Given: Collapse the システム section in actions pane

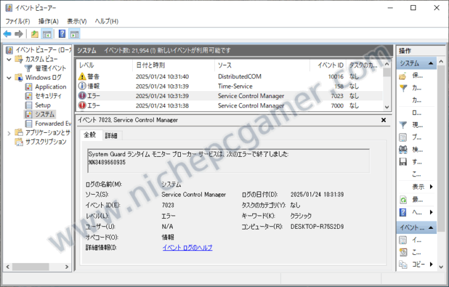Looking at the screenshot, I should click(x=431, y=63).
